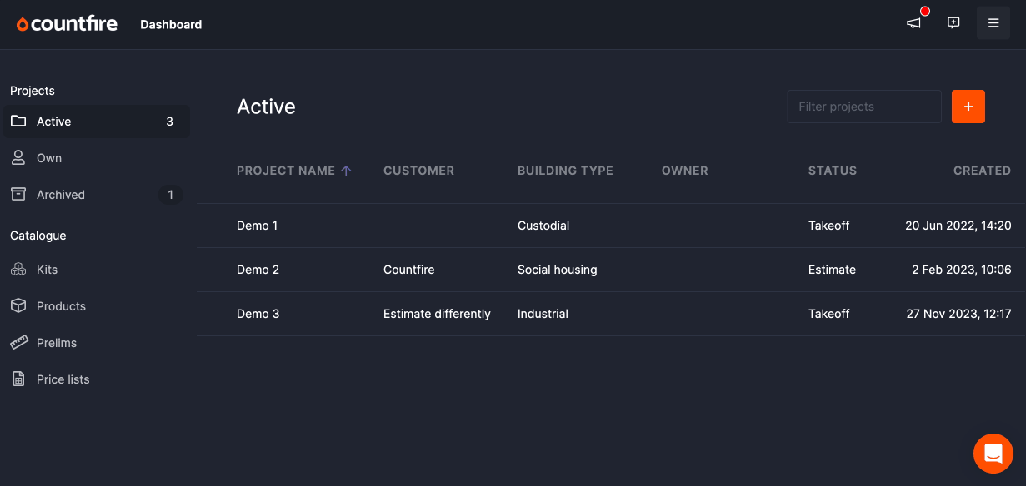Open the announcements megaphone icon
The height and width of the screenshot is (486, 1026).
pos(914,23)
